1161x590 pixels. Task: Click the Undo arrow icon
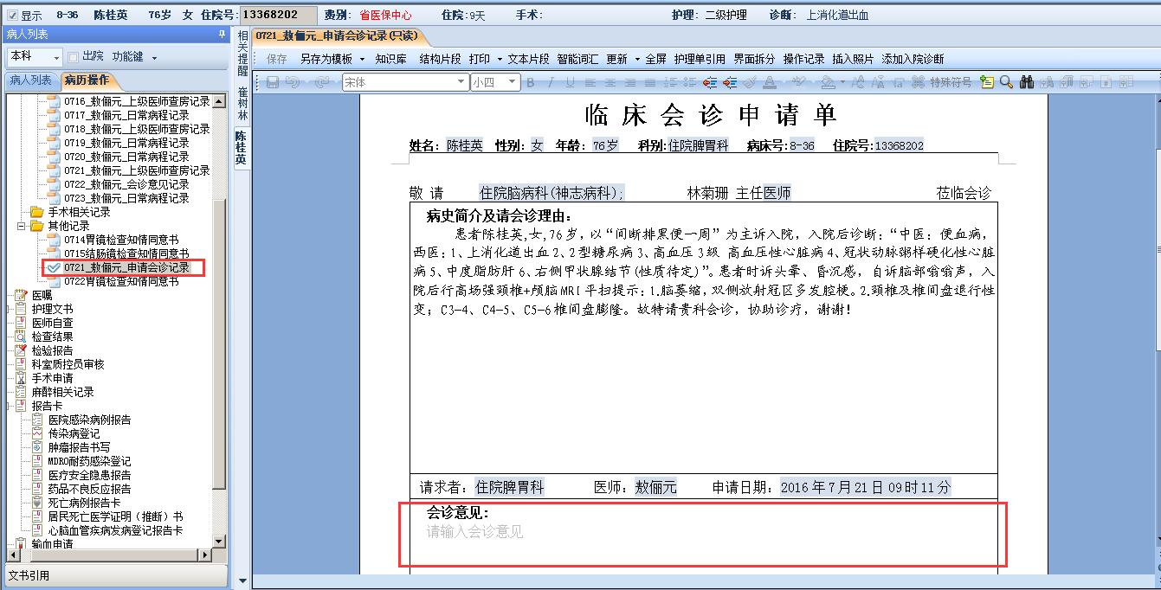click(293, 82)
